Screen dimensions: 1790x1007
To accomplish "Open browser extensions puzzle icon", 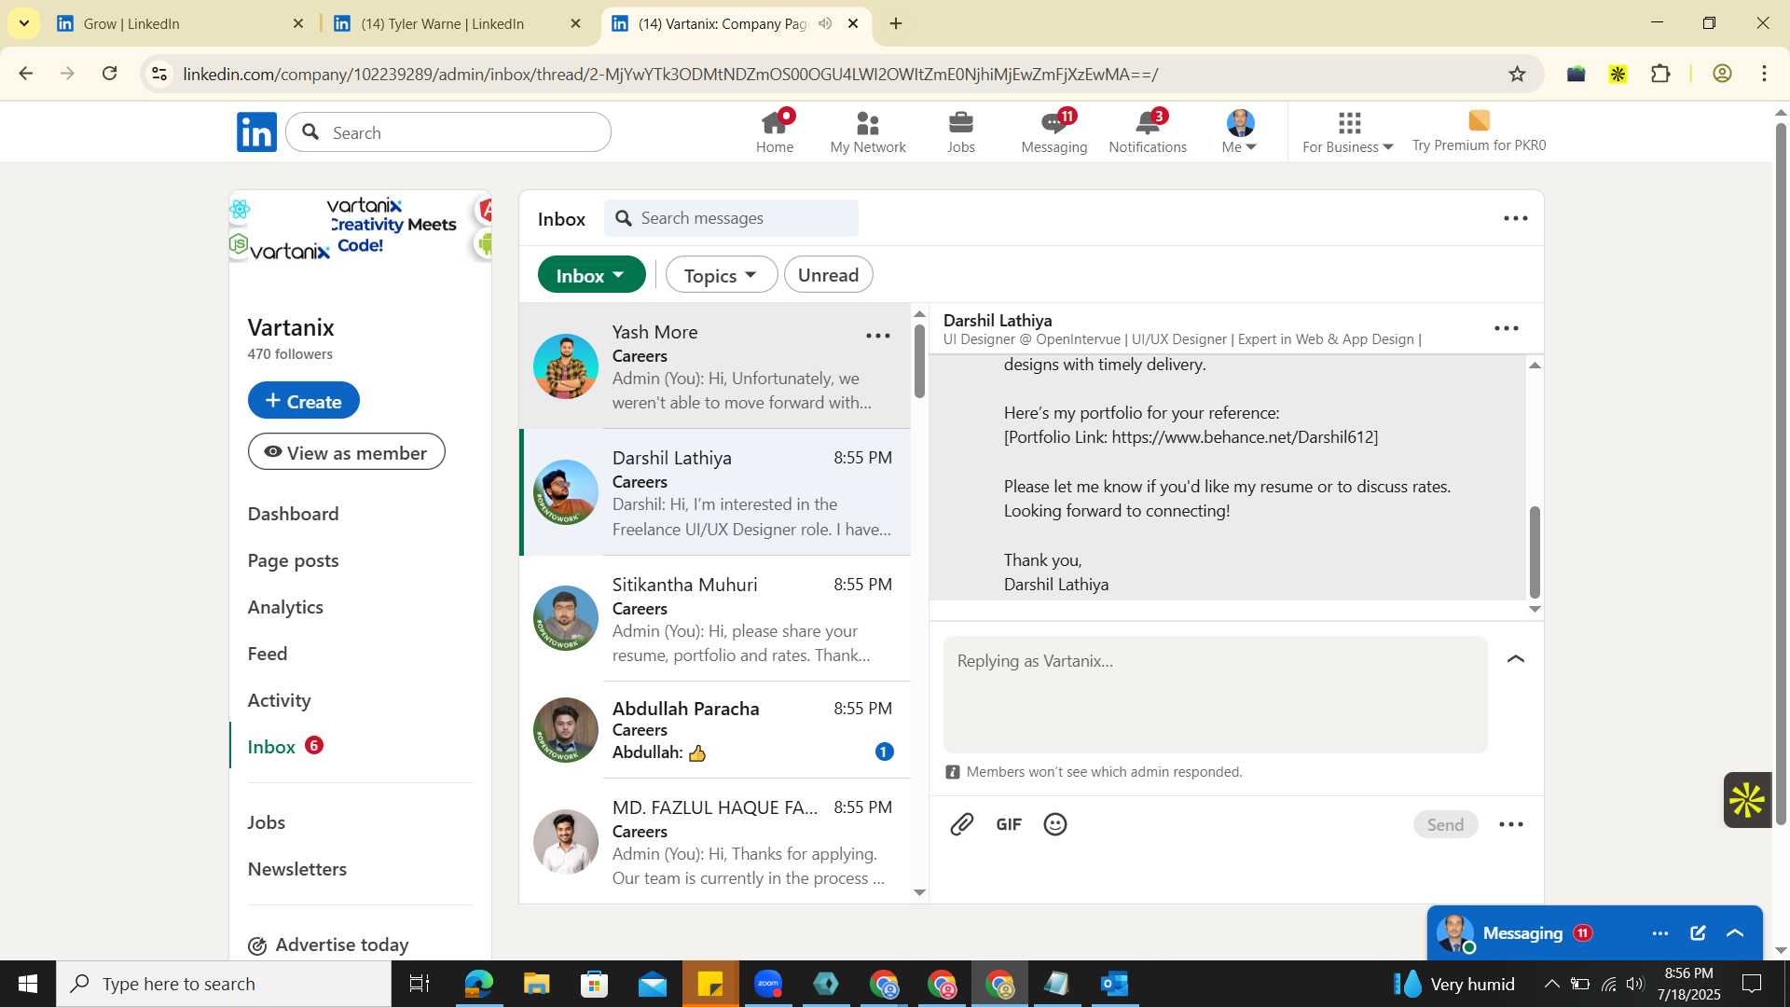I will 1660,74.
